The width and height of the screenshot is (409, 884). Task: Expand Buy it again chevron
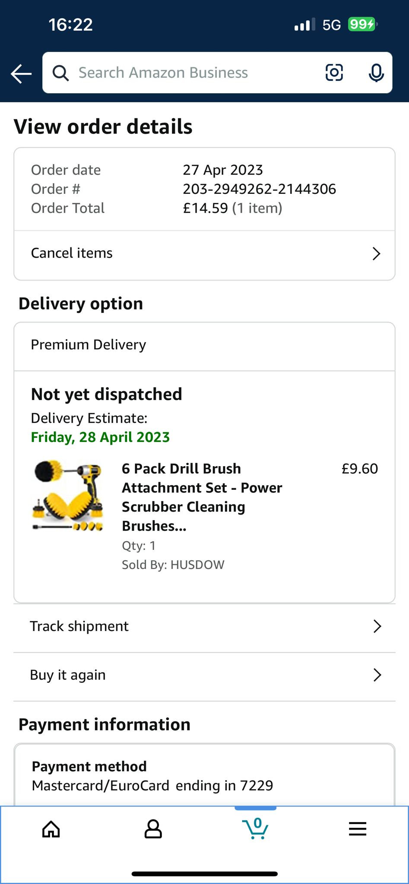377,675
